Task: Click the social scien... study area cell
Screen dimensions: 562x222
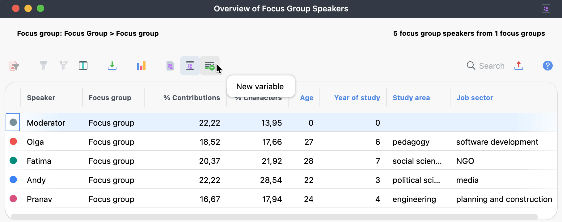Action: pos(417,161)
